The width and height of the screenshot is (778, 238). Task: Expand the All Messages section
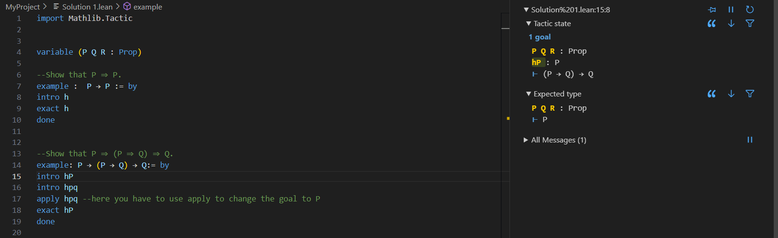tap(526, 140)
